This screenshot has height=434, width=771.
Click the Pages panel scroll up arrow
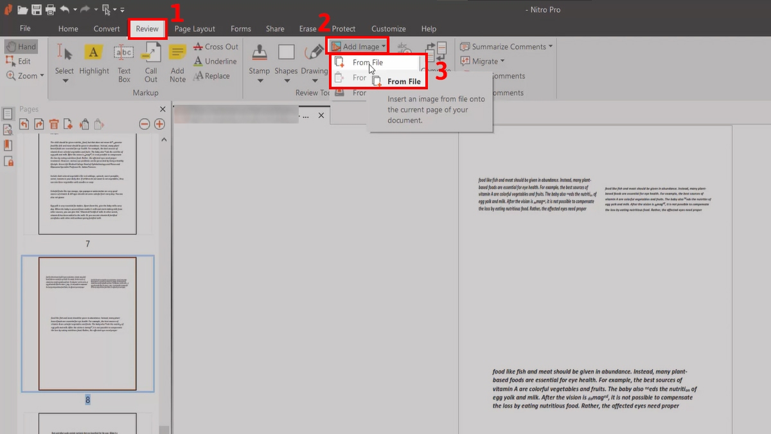[163, 140]
